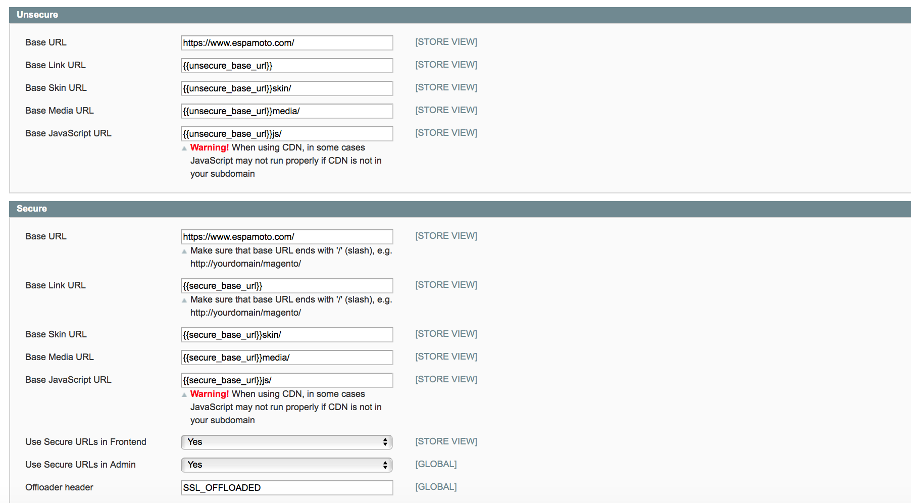Open the Use Secure URLs in Admin dropdown
The width and height of the screenshot is (911, 503).
(x=286, y=465)
